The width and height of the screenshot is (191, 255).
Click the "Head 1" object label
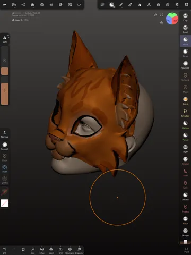19,20
